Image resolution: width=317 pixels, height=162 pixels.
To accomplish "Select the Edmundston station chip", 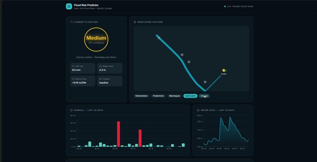I will (142, 96).
